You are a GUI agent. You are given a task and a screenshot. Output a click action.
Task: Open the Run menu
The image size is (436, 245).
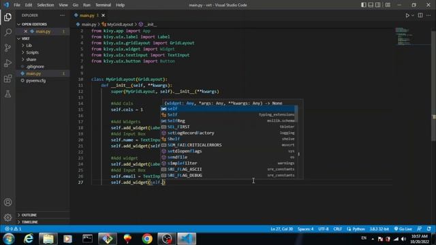(x=87, y=5)
